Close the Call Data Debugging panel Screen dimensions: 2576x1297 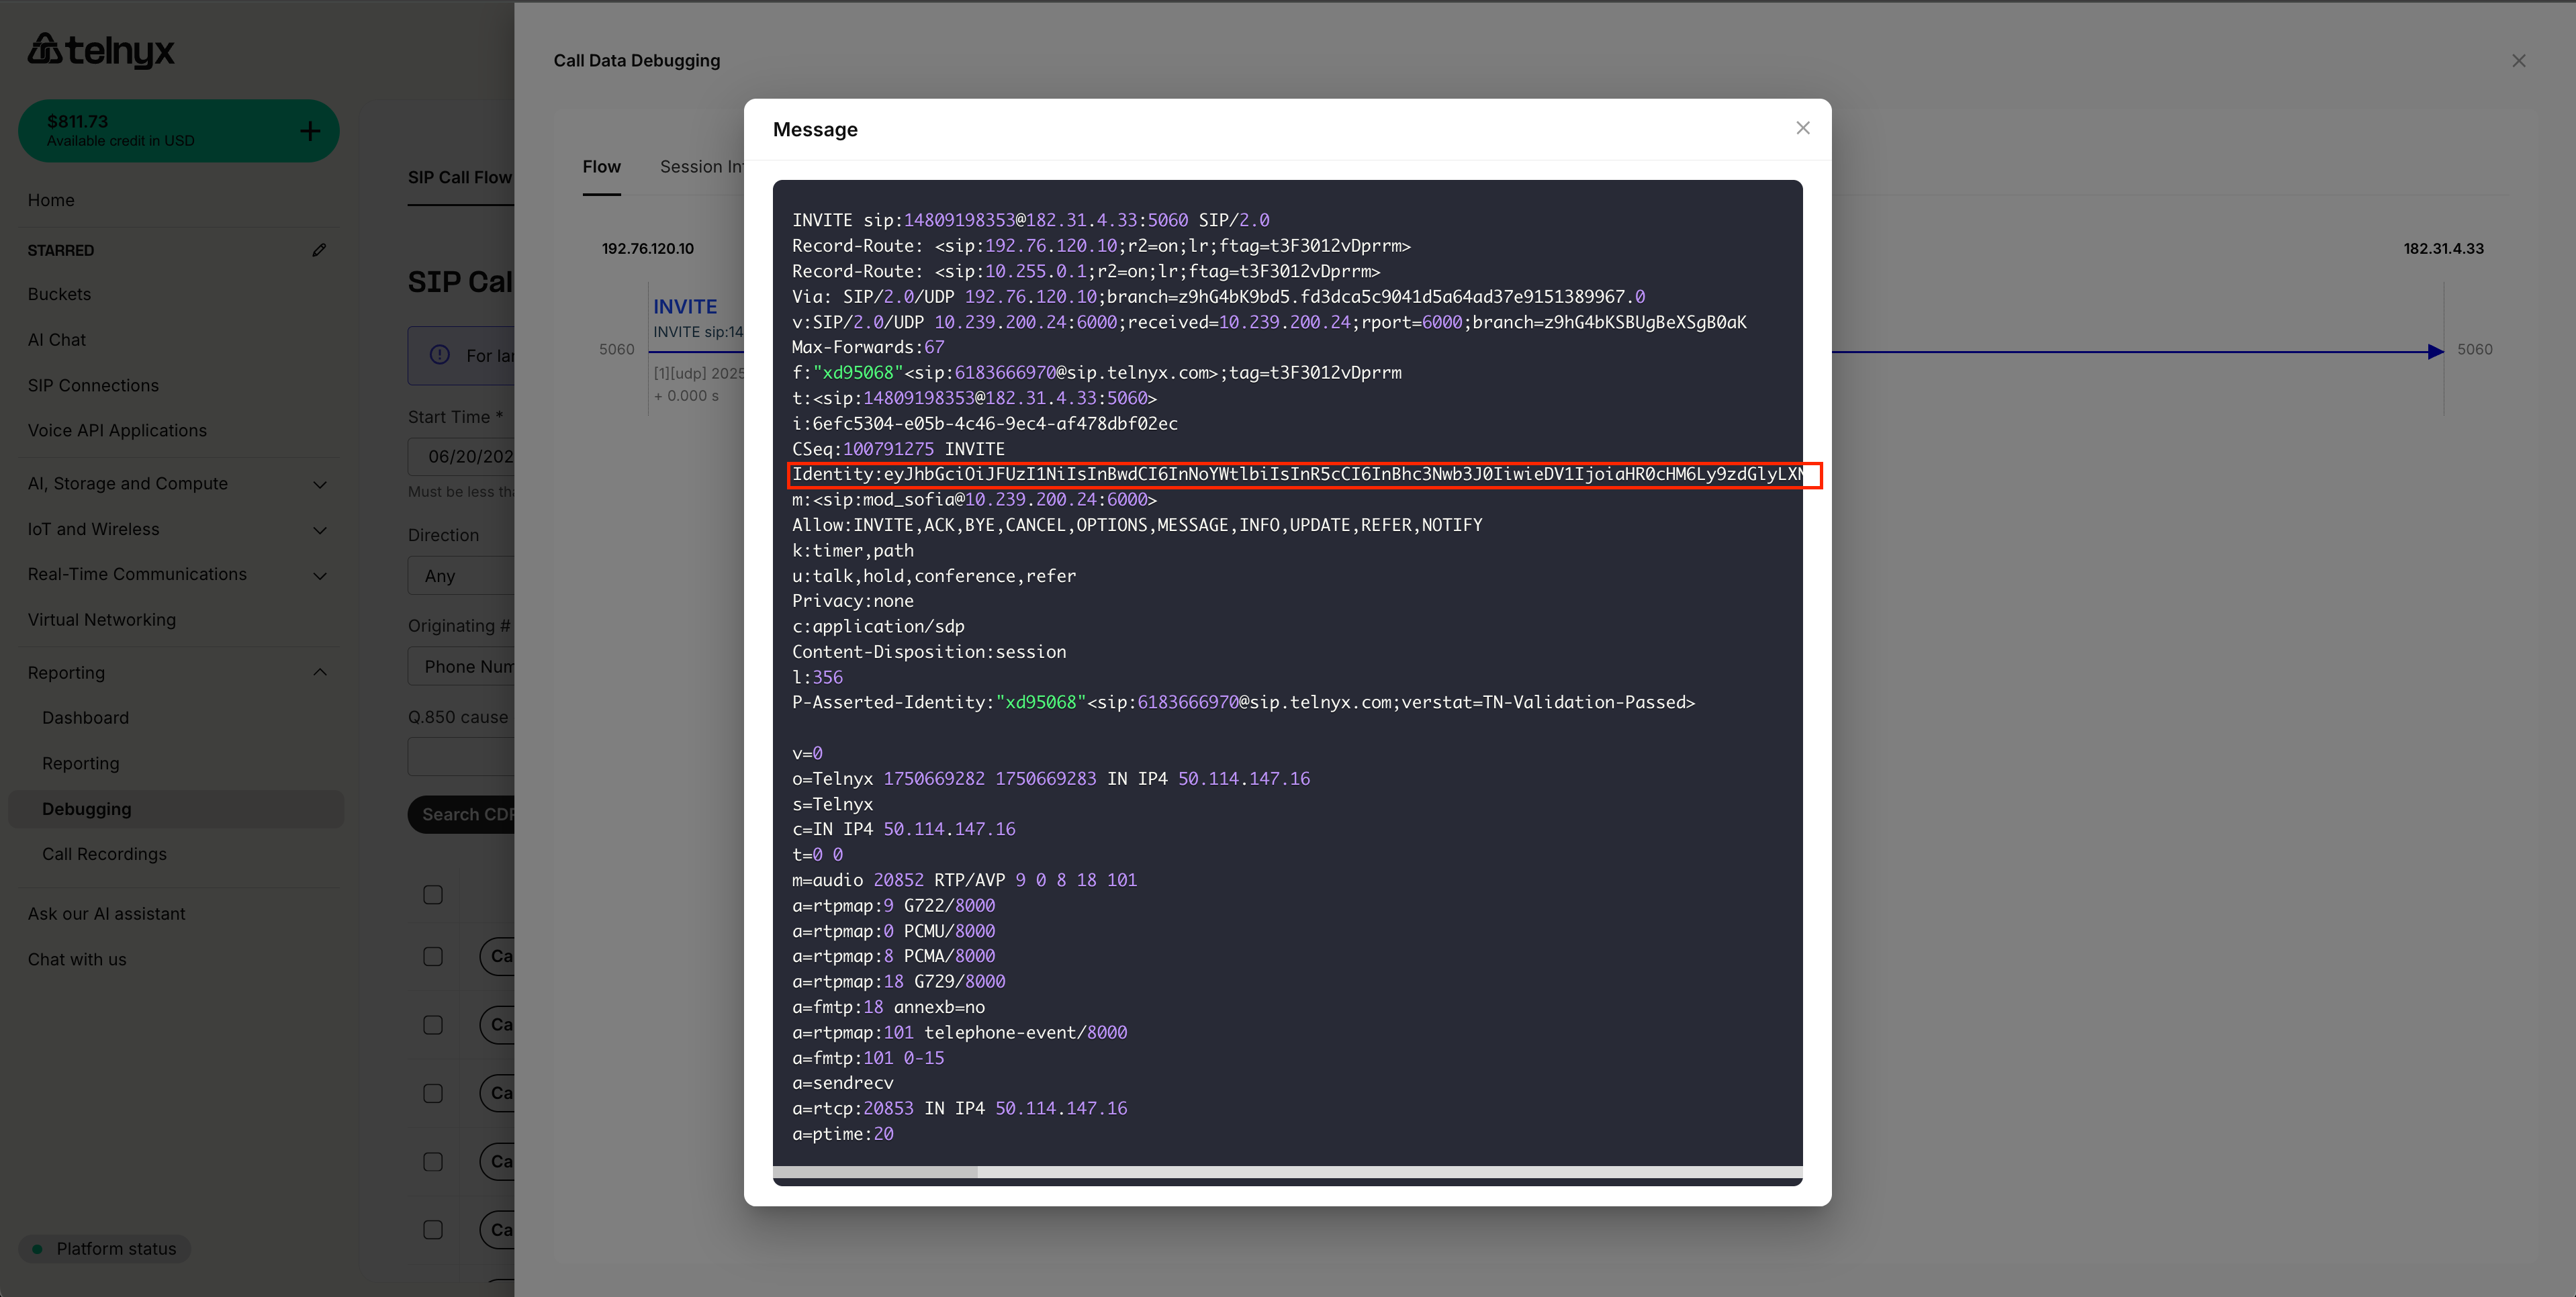[2518, 61]
